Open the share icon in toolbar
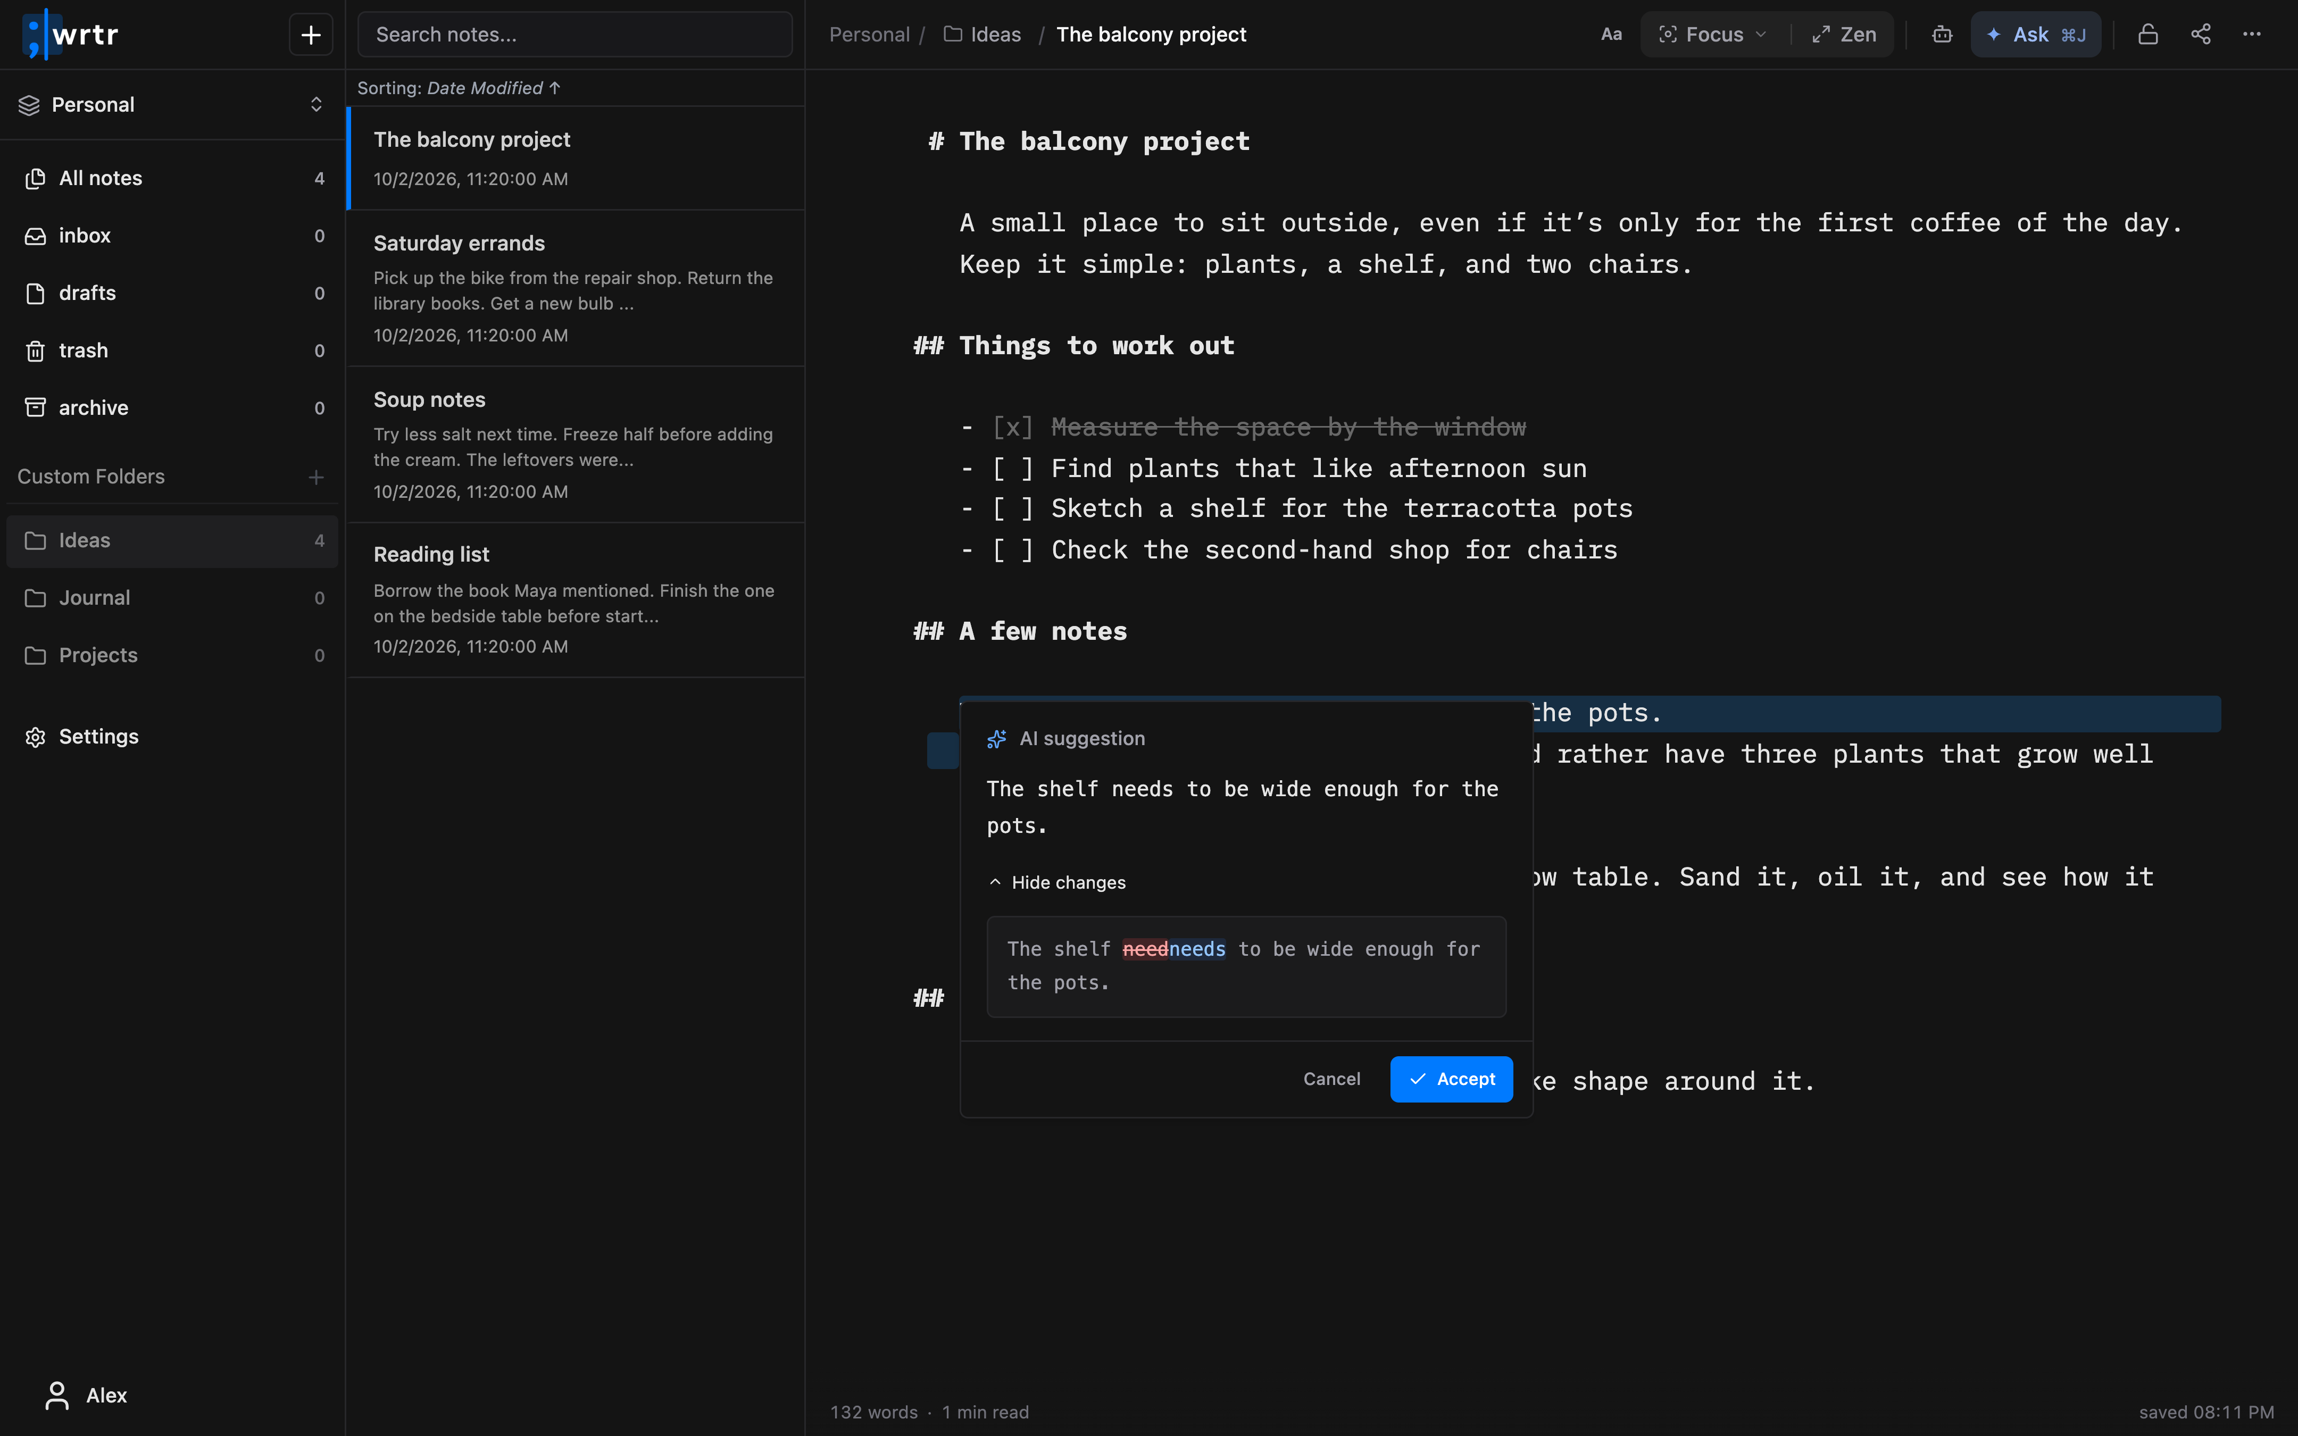Image resolution: width=2298 pixels, height=1436 pixels. 2200,35
